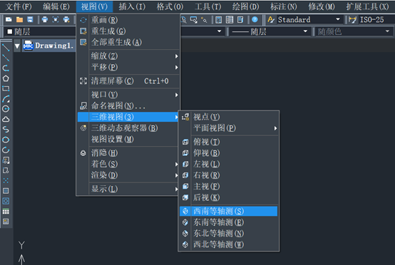This screenshot has height=265, width=395.
Task: Click the 左视(L) left view icon
Action: [185, 164]
